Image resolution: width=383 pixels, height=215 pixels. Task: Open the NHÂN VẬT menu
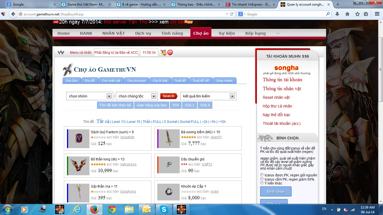tap(114, 33)
